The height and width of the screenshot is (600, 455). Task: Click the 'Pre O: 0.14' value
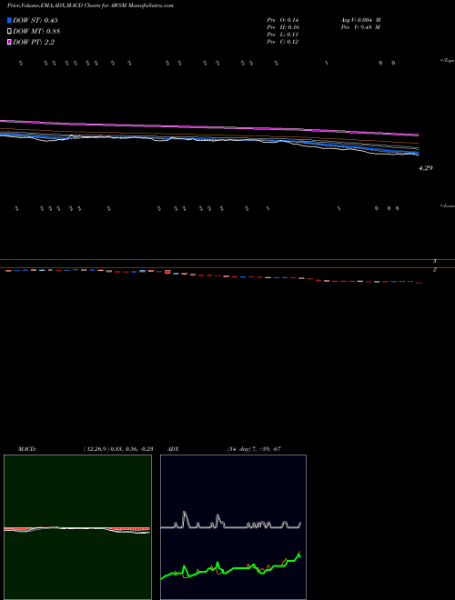pyautogui.click(x=283, y=20)
